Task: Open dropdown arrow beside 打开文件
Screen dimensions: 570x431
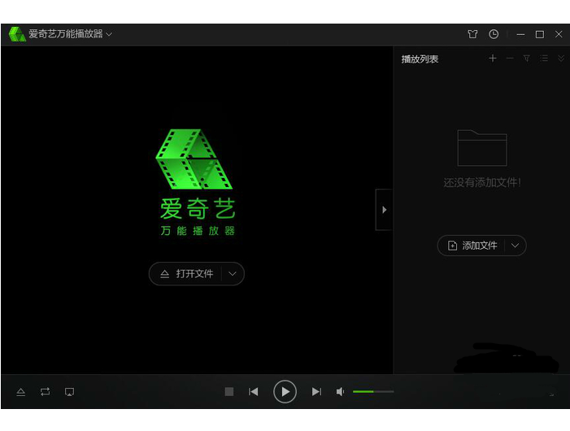Action: coord(233,274)
